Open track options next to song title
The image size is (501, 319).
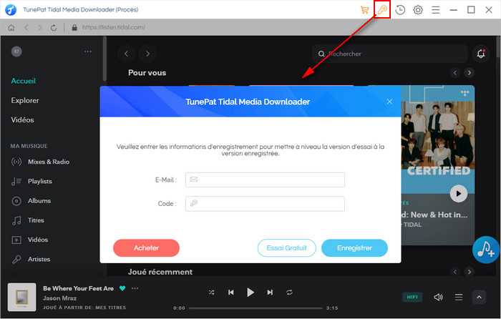pos(135,288)
